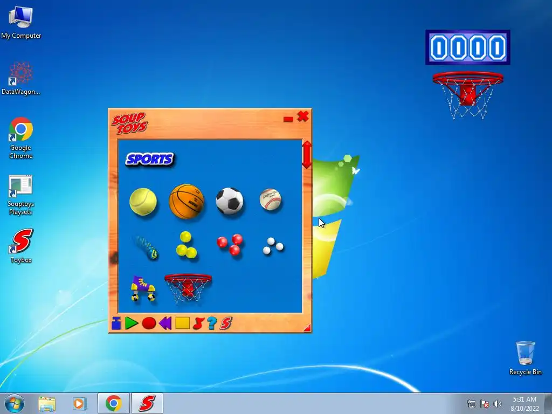This screenshot has width=552, height=414.
Task: Click the yellow square stop button
Action: pyautogui.click(x=182, y=323)
